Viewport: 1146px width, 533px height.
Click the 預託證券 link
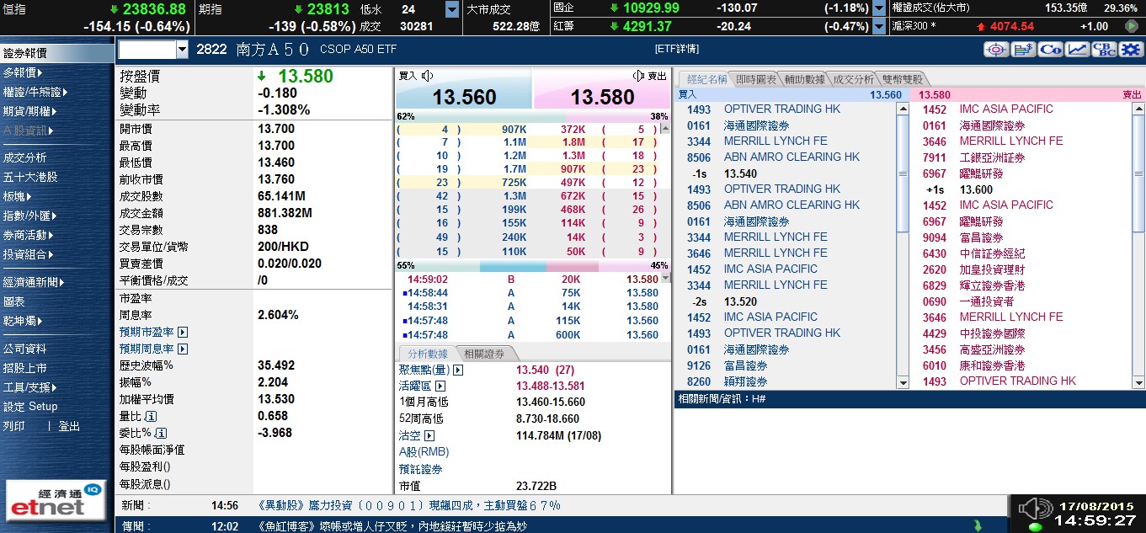click(420, 469)
